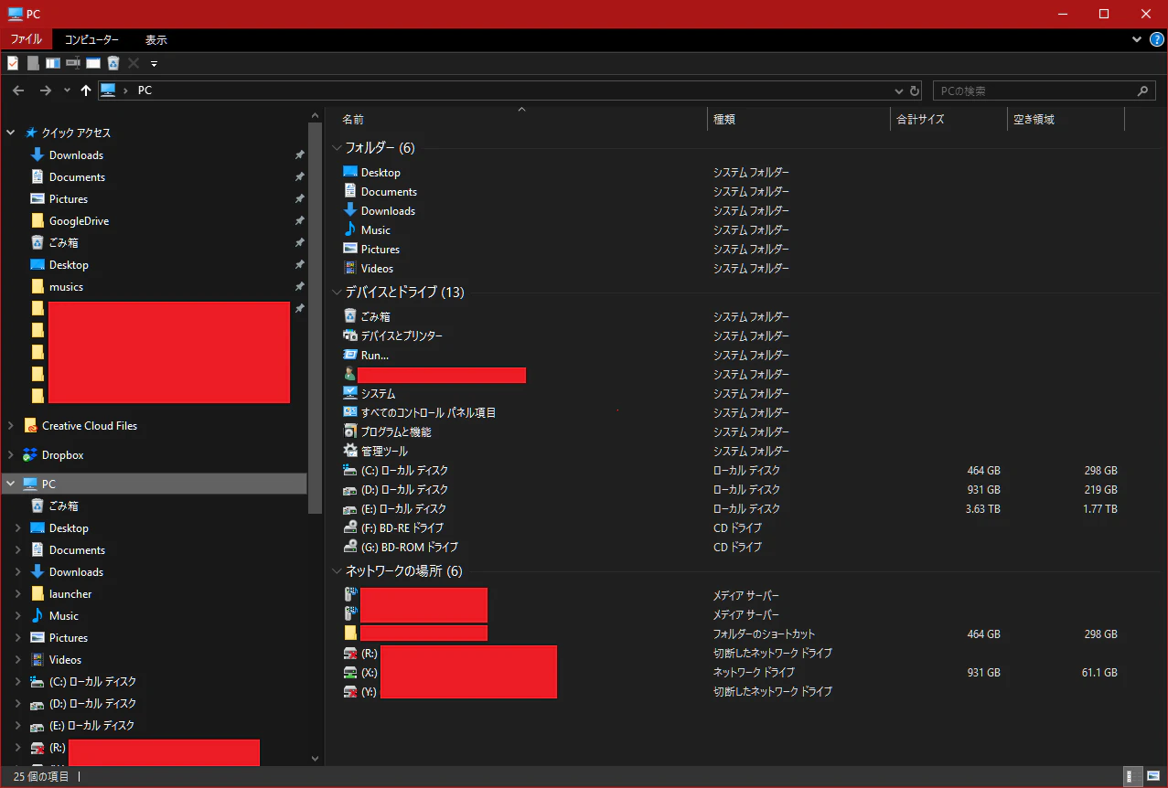
Task: Select the (X:) network drive in file list
Action: tap(360, 673)
